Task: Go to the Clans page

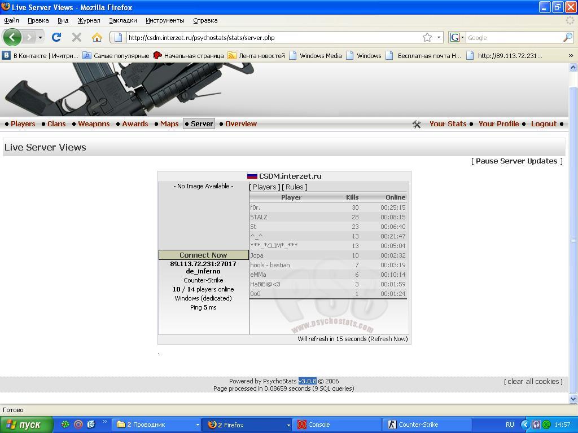Action: coord(56,123)
